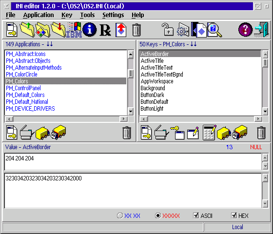Open the Application menu
This screenshot has height=234, width=273.
pyautogui.click(x=39, y=15)
